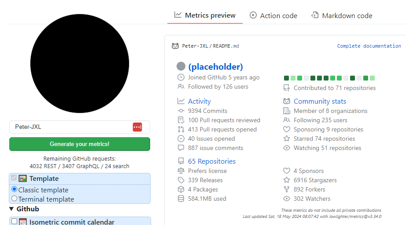
Task: Click the fork icon beside 892 Forkers
Action: [x=287, y=189]
